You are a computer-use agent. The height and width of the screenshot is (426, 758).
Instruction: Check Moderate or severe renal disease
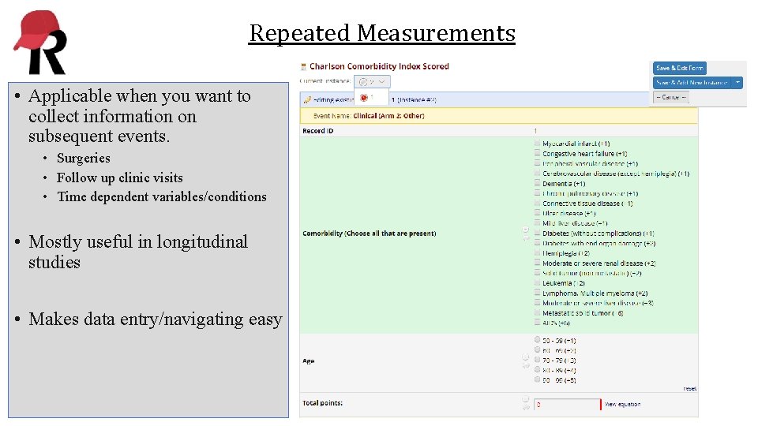pos(537,263)
